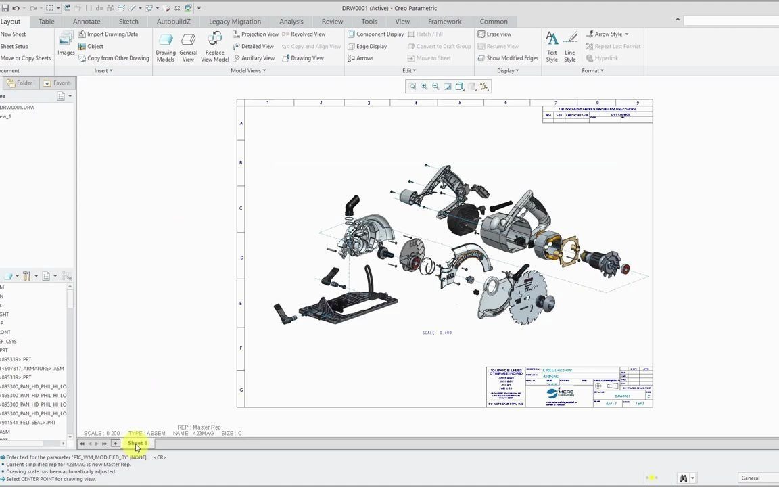This screenshot has width=779, height=487.
Task: Toggle Edge Display in the ribbon
Action: pyautogui.click(x=371, y=46)
